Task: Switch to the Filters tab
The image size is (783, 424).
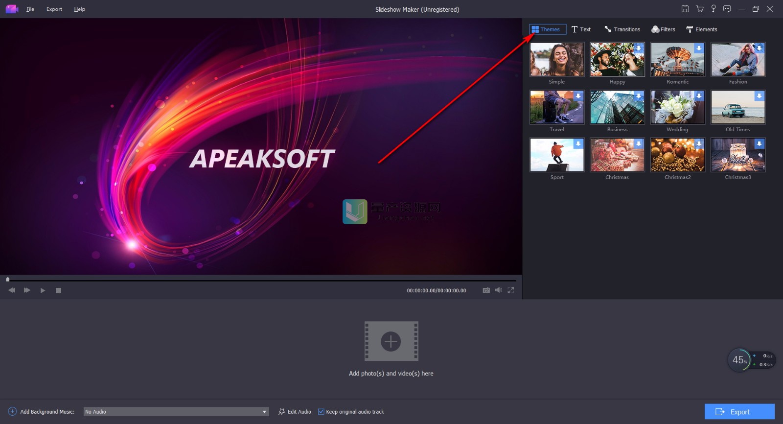Action: coord(663,29)
